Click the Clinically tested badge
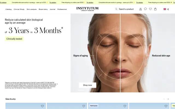 (x=14, y=39)
